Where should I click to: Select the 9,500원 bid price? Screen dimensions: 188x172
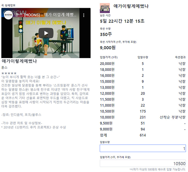[106, 123]
